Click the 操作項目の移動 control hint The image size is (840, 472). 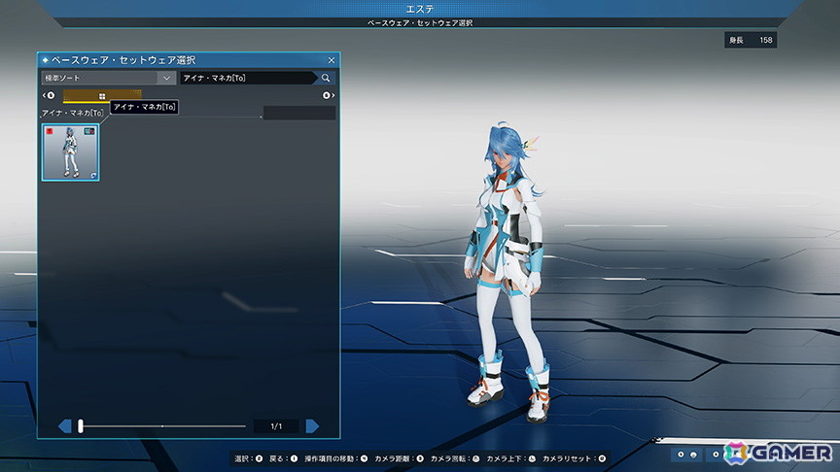pyautogui.click(x=335, y=458)
